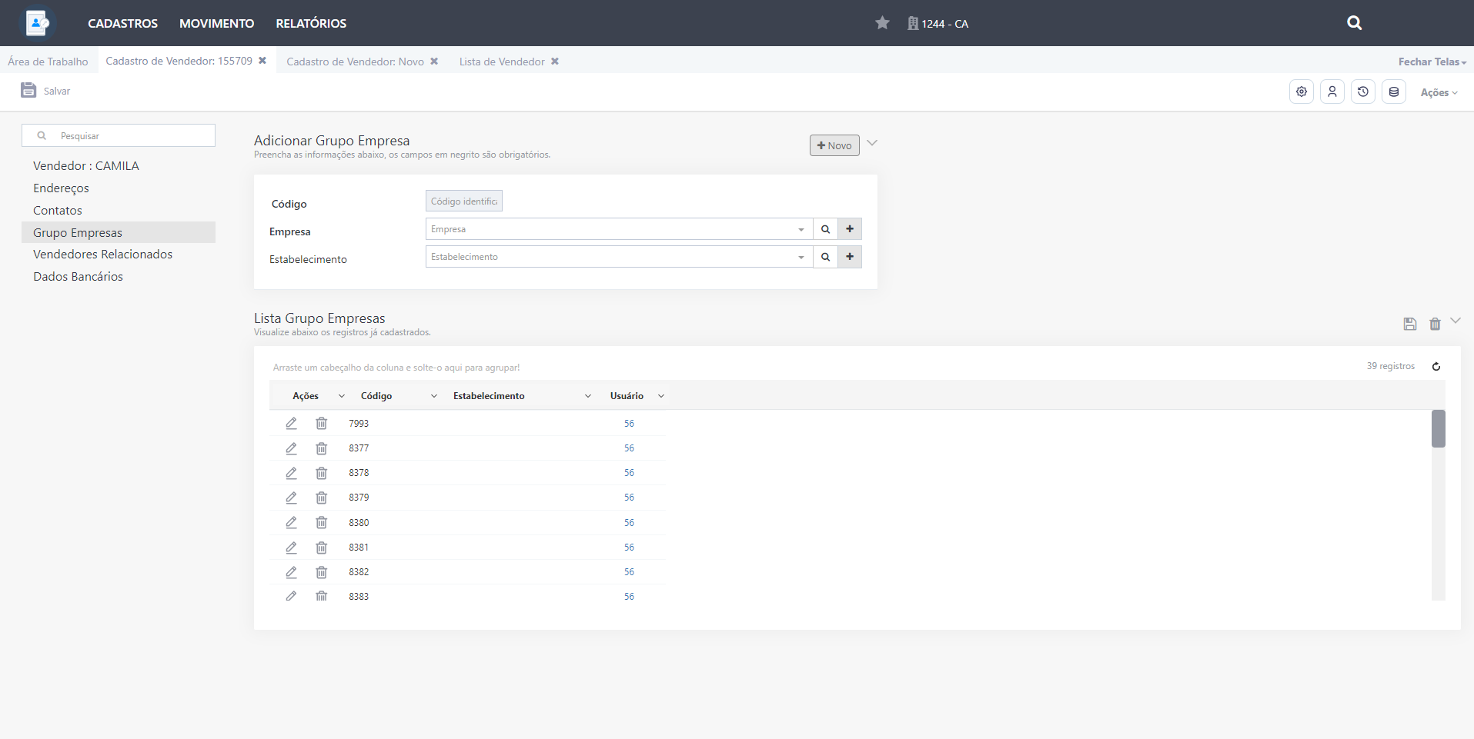The image size is (1474, 739).
Task: Edit row 8381 with pencil icon
Action: click(291, 547)
